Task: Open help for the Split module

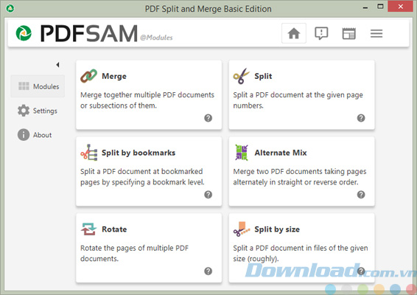Action: (361, 118)
